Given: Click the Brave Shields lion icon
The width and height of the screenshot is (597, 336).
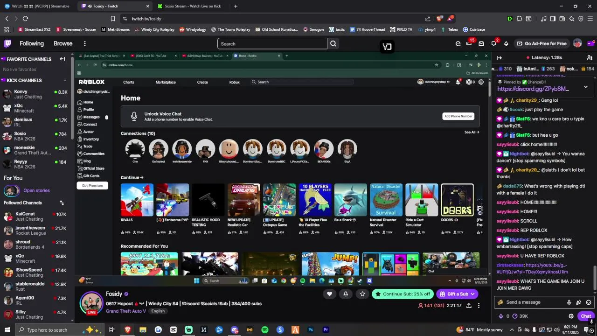Looking at the screenshot, I should [x=439, y=19].
